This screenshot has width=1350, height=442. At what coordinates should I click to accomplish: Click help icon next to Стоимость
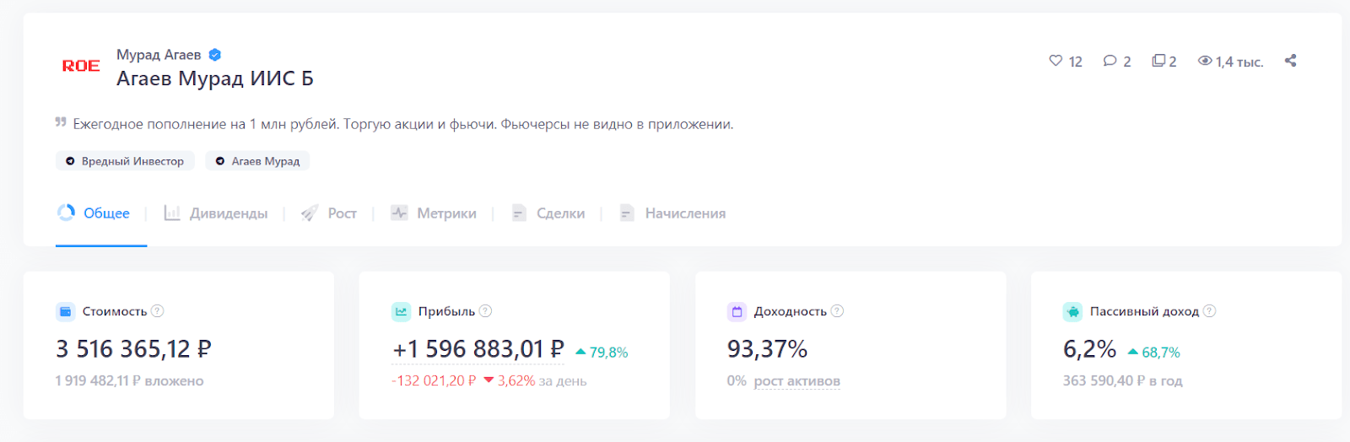tap(158, 311)
